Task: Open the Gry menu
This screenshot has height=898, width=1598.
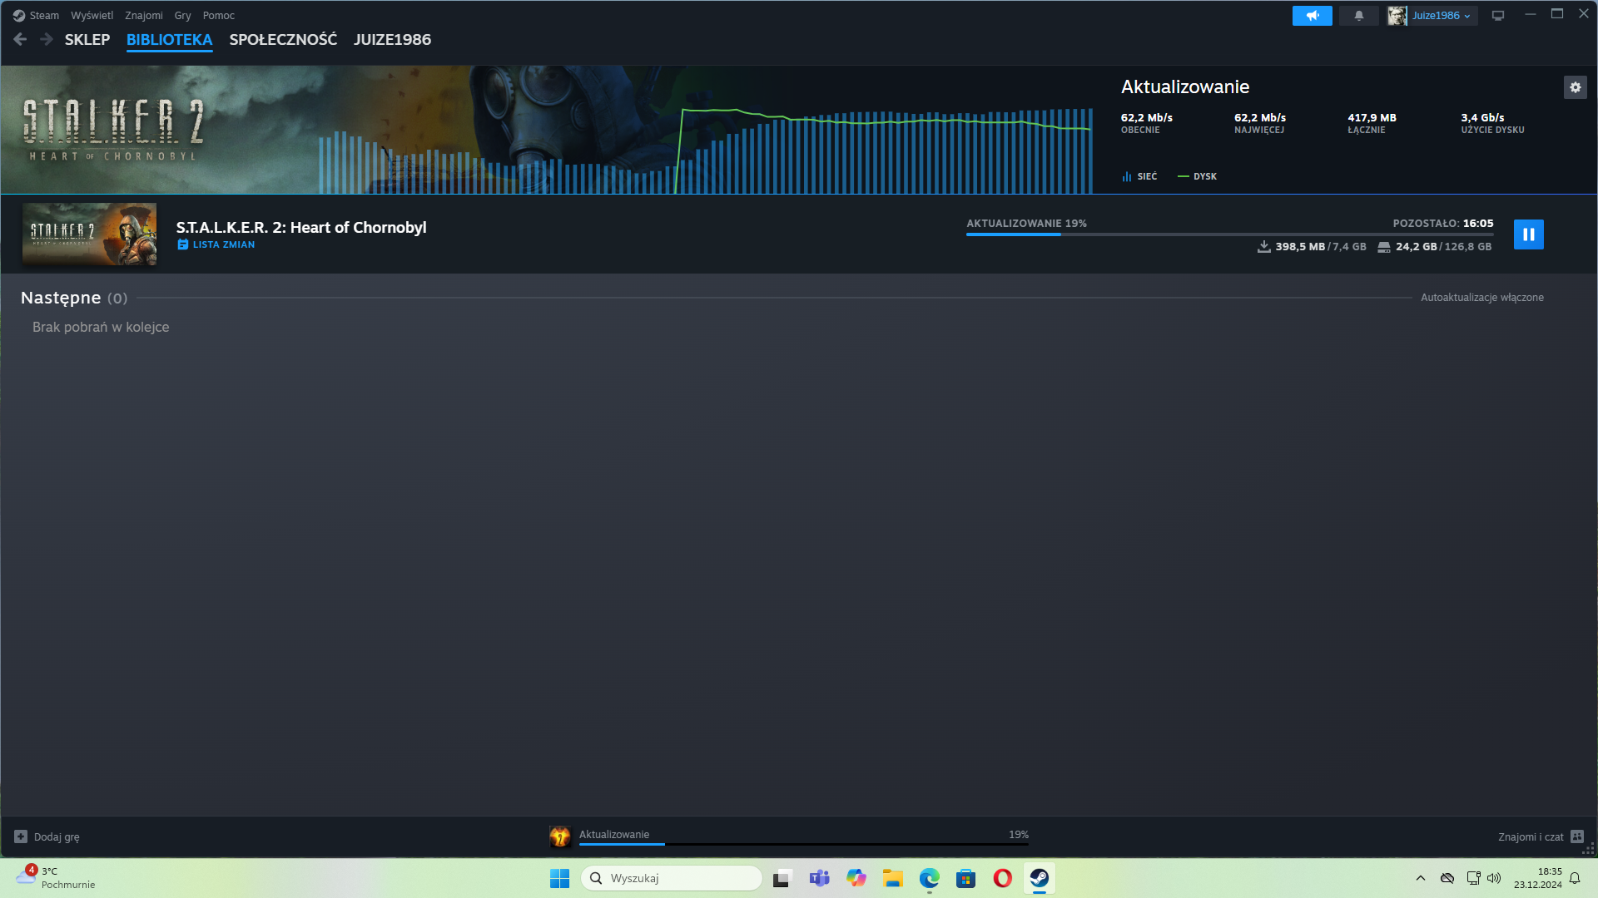Action: pos(182,16)
